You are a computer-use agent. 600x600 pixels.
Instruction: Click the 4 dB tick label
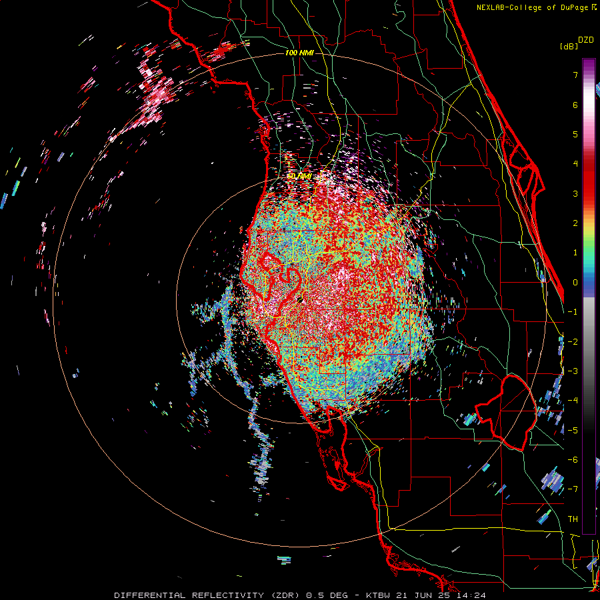(575, 164)
